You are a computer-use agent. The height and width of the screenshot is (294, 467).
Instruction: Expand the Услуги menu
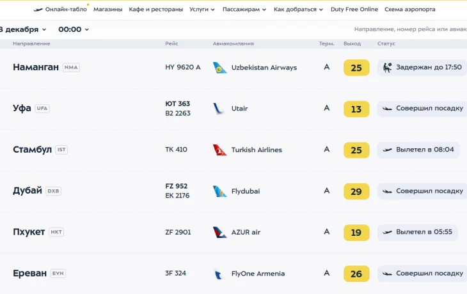pos(202,10)
